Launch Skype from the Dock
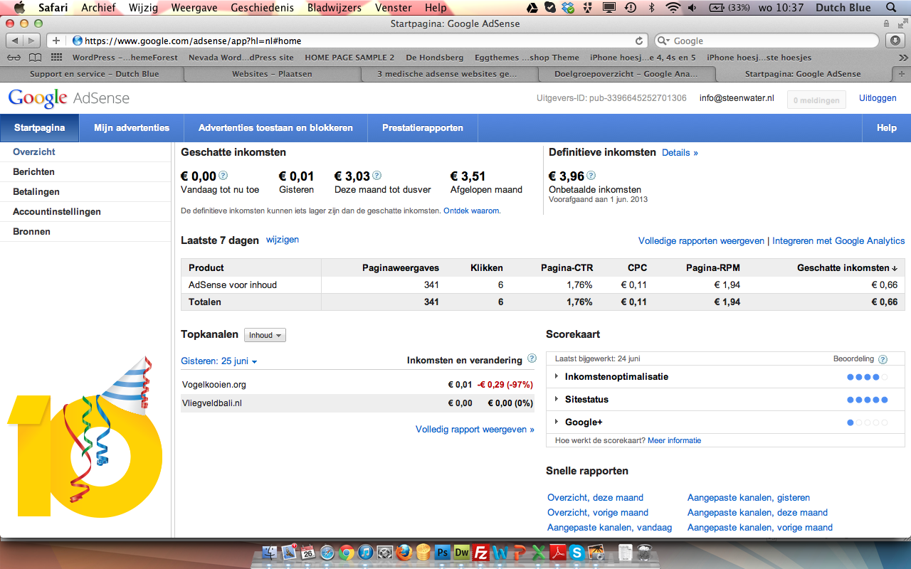 point(576,553)
